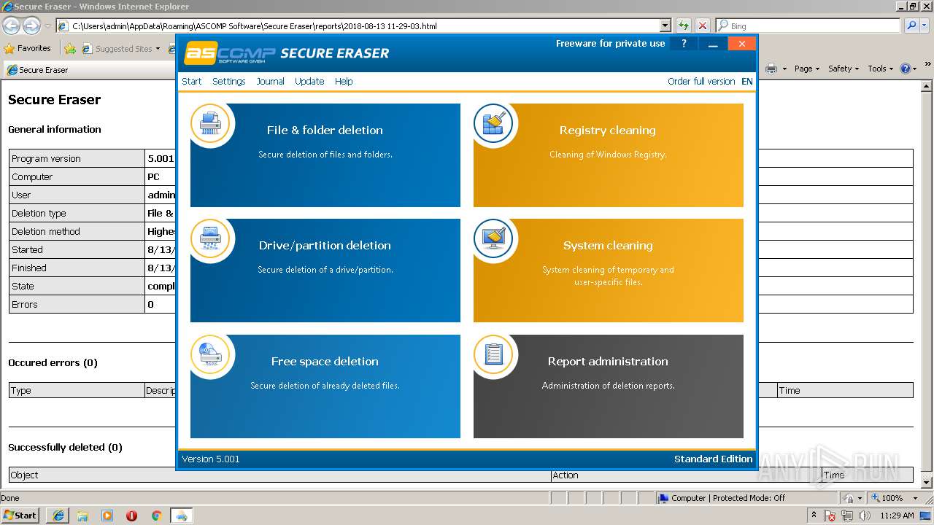Click the Program version table cell
Viewport: 934px width, 525px height.
[77, 158]
